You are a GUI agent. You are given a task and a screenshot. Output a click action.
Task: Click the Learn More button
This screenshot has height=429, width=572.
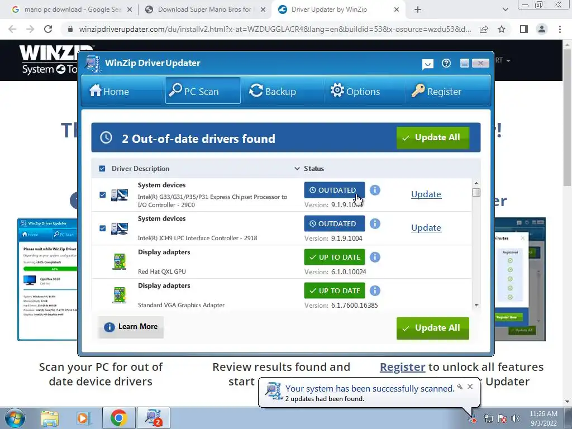point(131,327)
